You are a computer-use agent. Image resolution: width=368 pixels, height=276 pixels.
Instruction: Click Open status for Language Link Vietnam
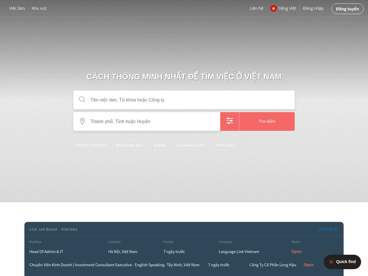[x=296, y=252]
